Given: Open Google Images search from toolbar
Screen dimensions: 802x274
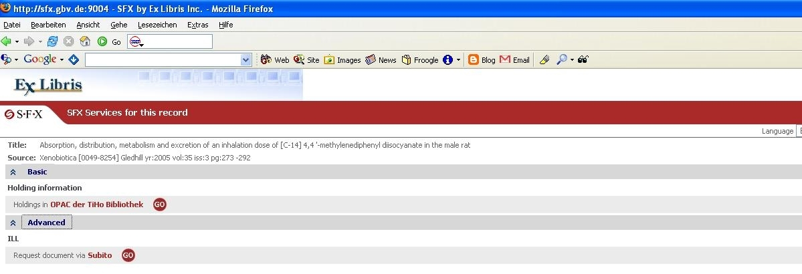Looking at the screenshot, I should 342,60.
